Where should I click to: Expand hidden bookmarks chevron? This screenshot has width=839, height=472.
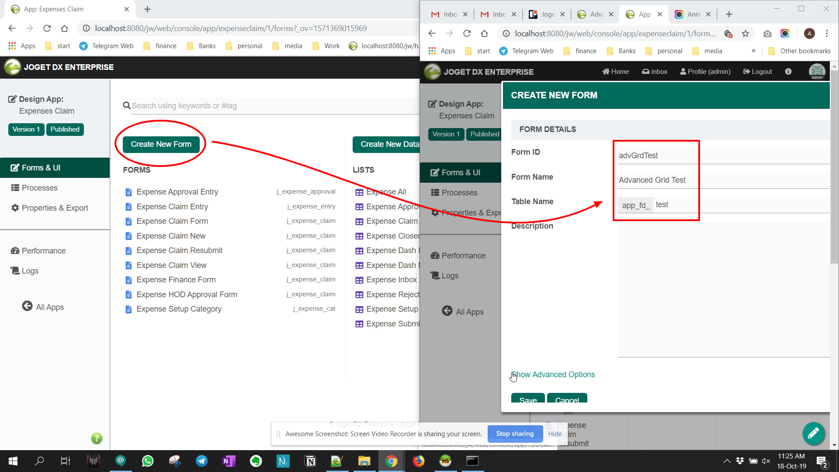click(x=753, y=51)
